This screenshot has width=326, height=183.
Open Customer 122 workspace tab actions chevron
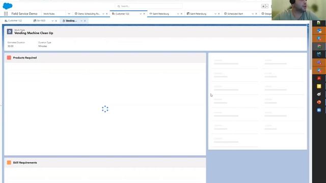point(141,14)
